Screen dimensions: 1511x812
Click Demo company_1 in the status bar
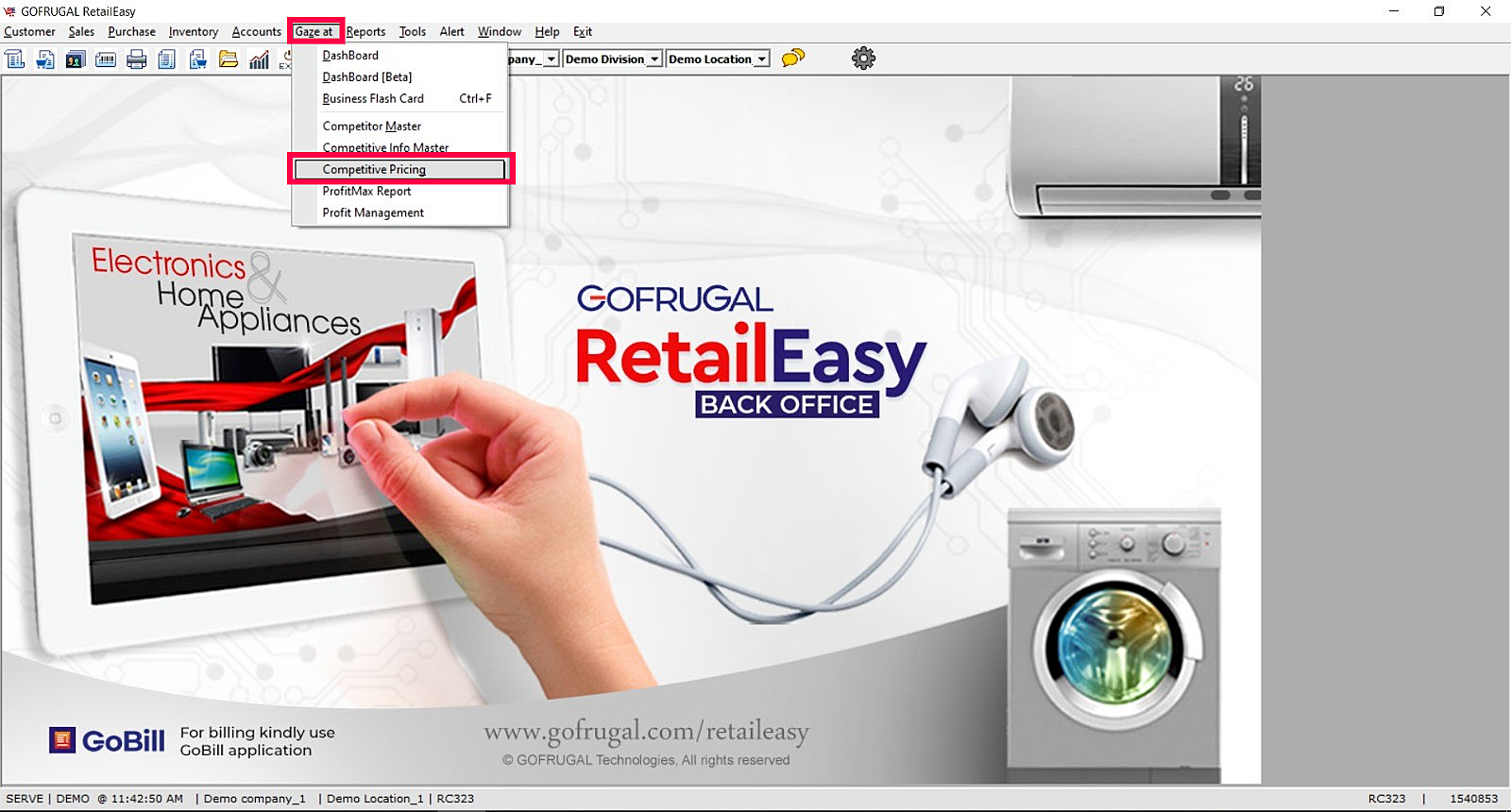[x=255, y=799]
